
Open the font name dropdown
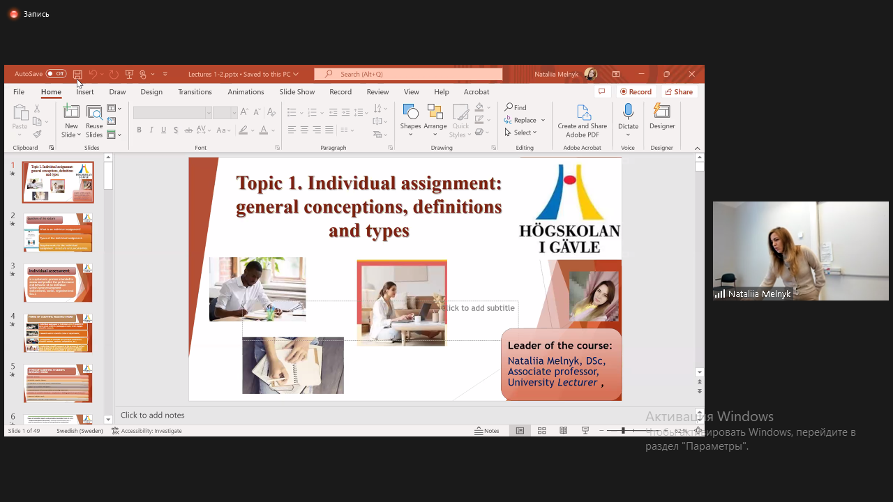click(208, 112)
